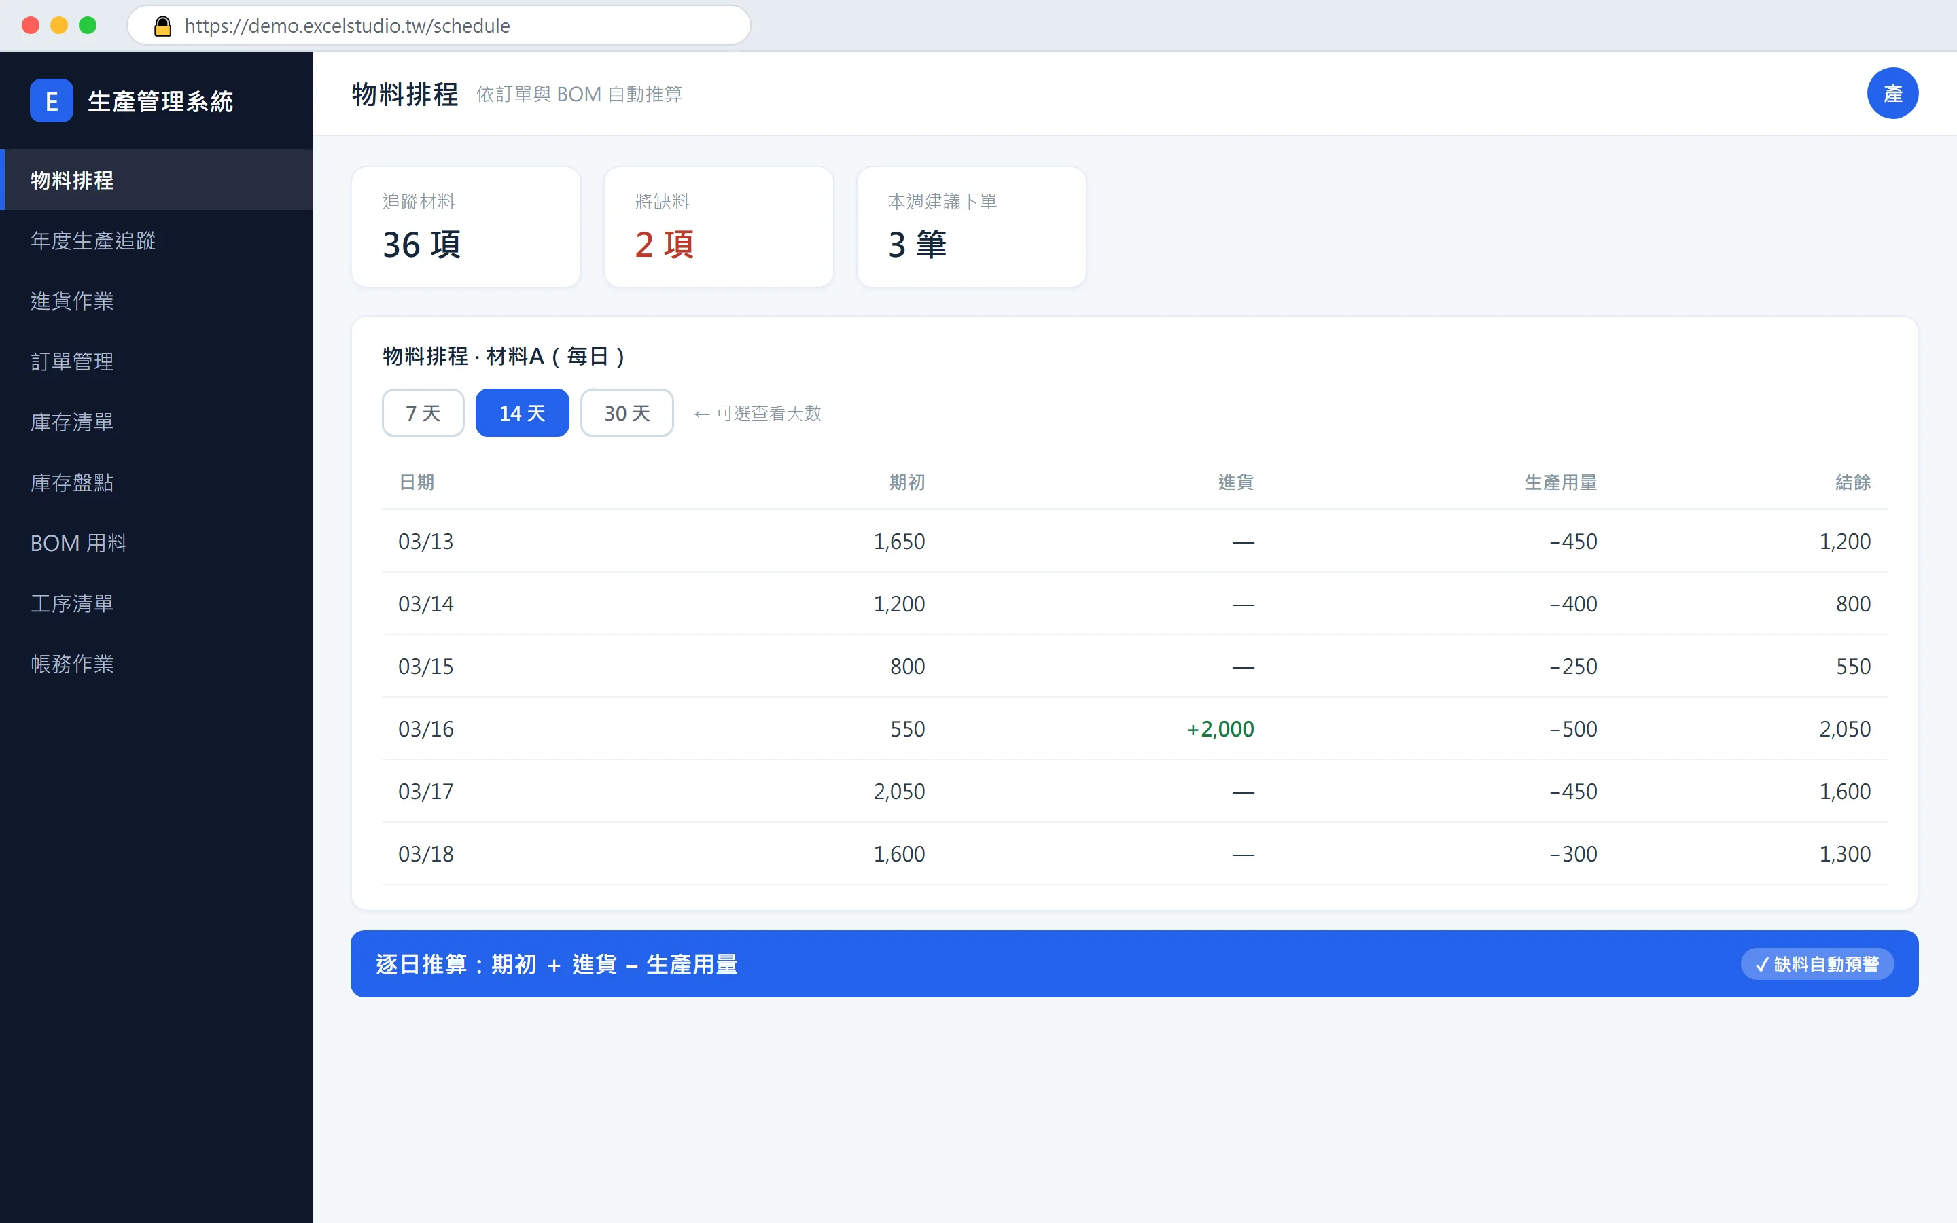Open 物料排程 in the sidebar
Screen dimensions: 1957x1223
tap(156, 179)
